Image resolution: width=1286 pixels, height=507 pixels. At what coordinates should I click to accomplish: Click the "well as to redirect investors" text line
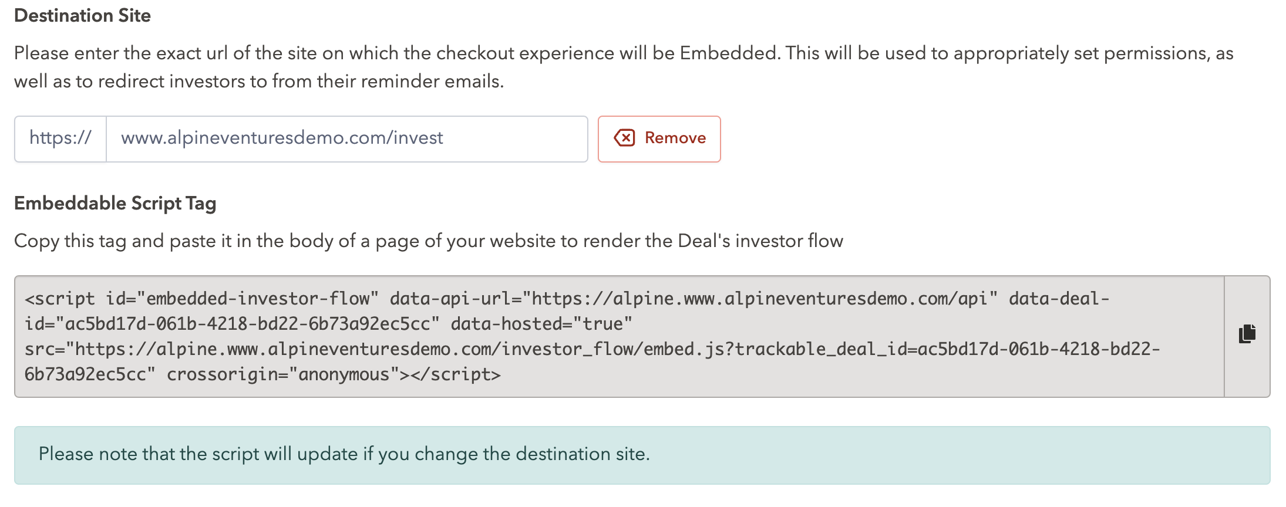click(259, 82)
